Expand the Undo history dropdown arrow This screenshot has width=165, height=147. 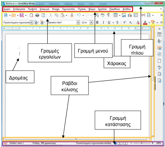pos(83,15)
